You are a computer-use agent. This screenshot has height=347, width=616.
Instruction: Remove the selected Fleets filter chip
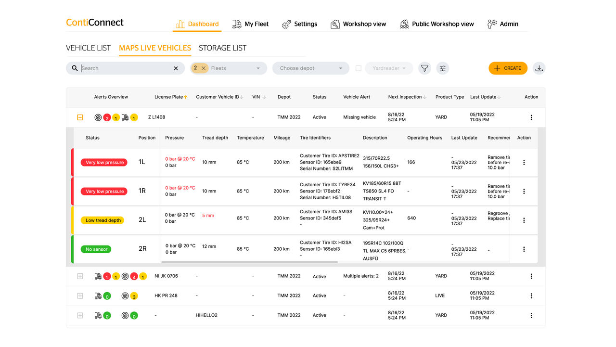pyautogui.click(x=204, y=68)
